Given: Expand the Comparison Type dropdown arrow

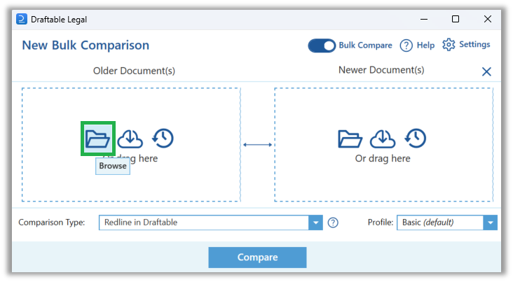Looking at the screenshot, I should 315,223.
